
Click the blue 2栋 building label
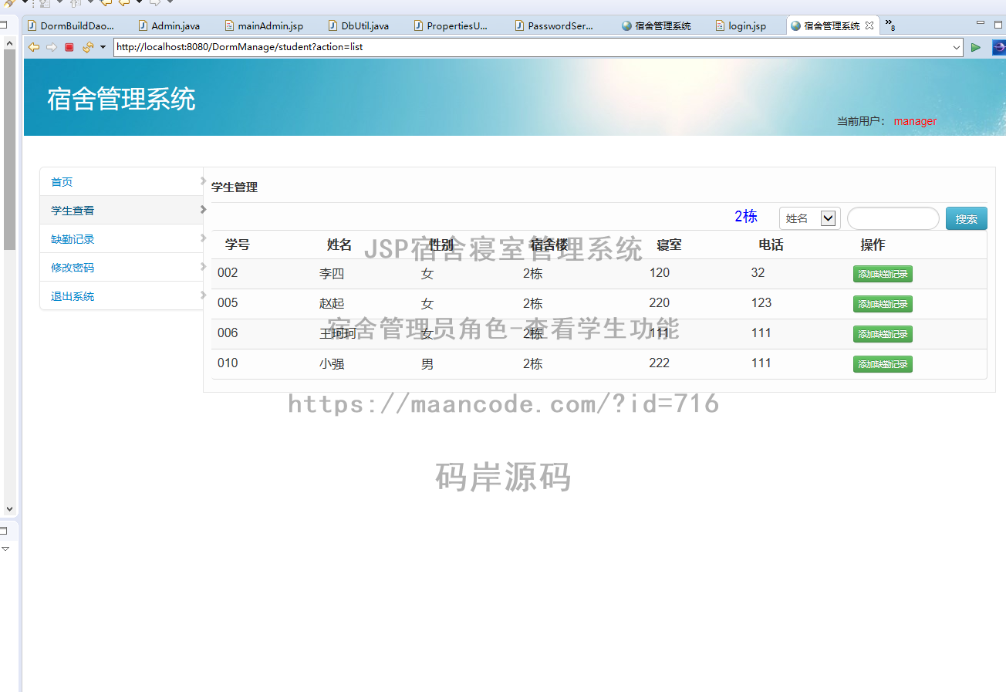(x=746, y=217)
